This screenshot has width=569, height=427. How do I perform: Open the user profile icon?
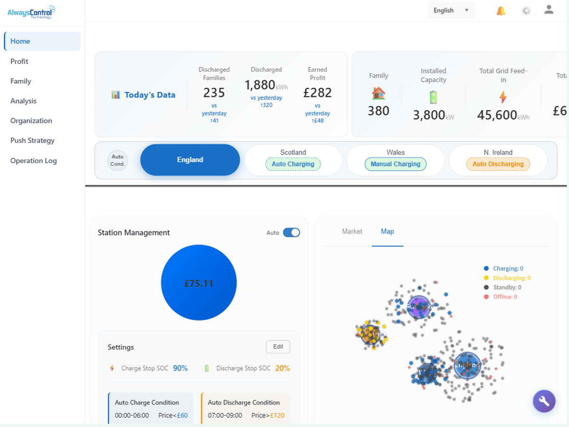pyautogui.click(x=549, y=9)
